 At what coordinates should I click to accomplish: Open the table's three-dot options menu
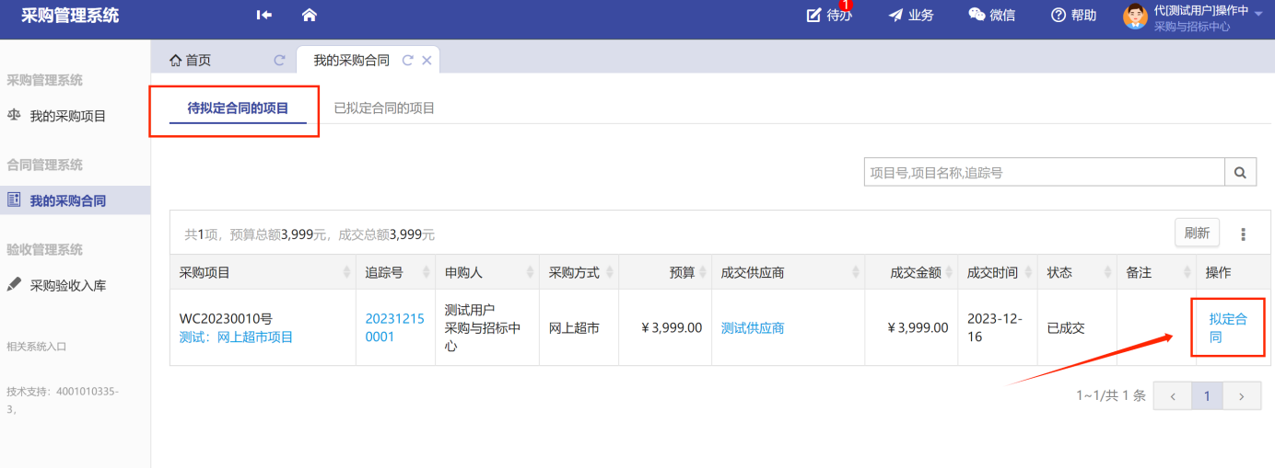1243,234
